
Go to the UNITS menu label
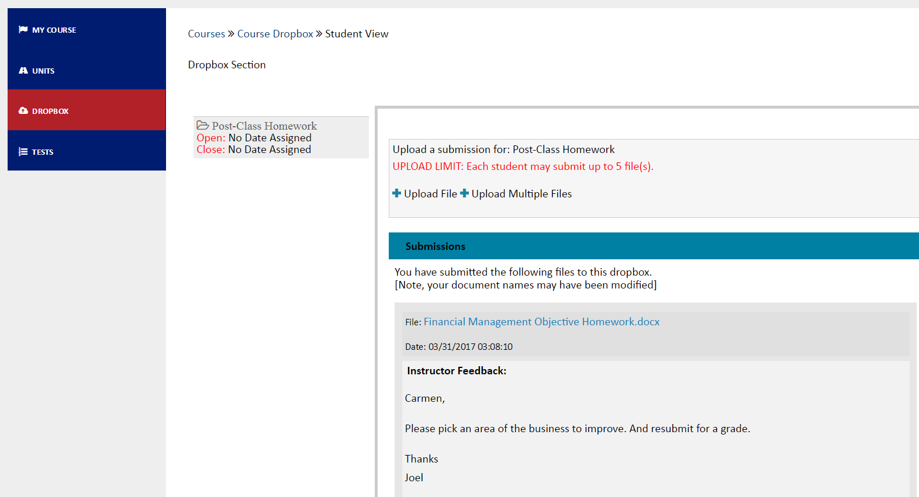tap(43, 71)
